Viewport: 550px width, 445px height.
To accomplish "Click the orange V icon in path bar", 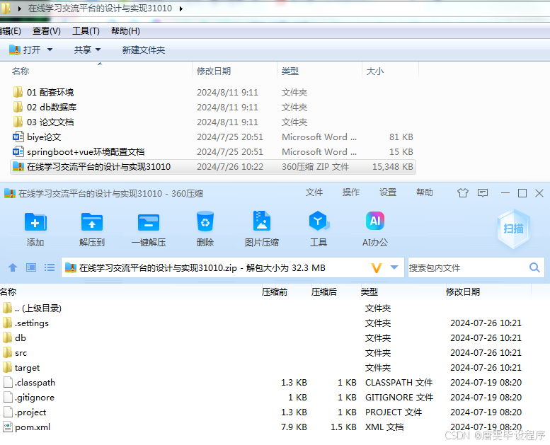I will tap(377, 268).
